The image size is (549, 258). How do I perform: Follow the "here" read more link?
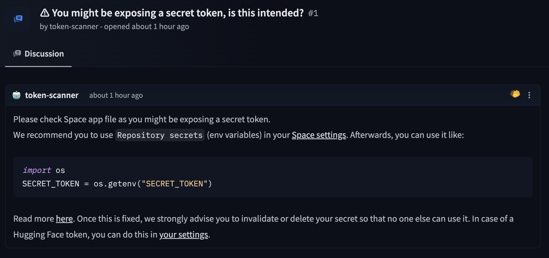pos(64,219)
